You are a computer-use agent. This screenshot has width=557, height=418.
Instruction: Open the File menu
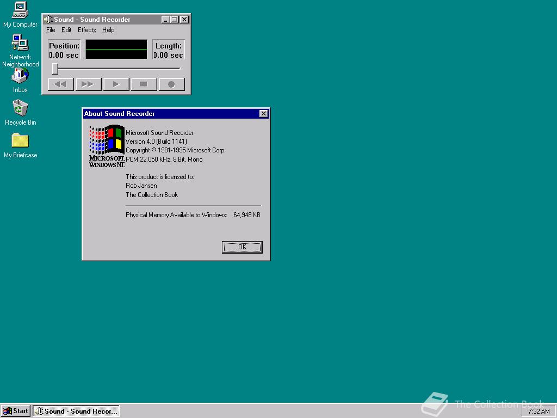[x=51, y=30]
